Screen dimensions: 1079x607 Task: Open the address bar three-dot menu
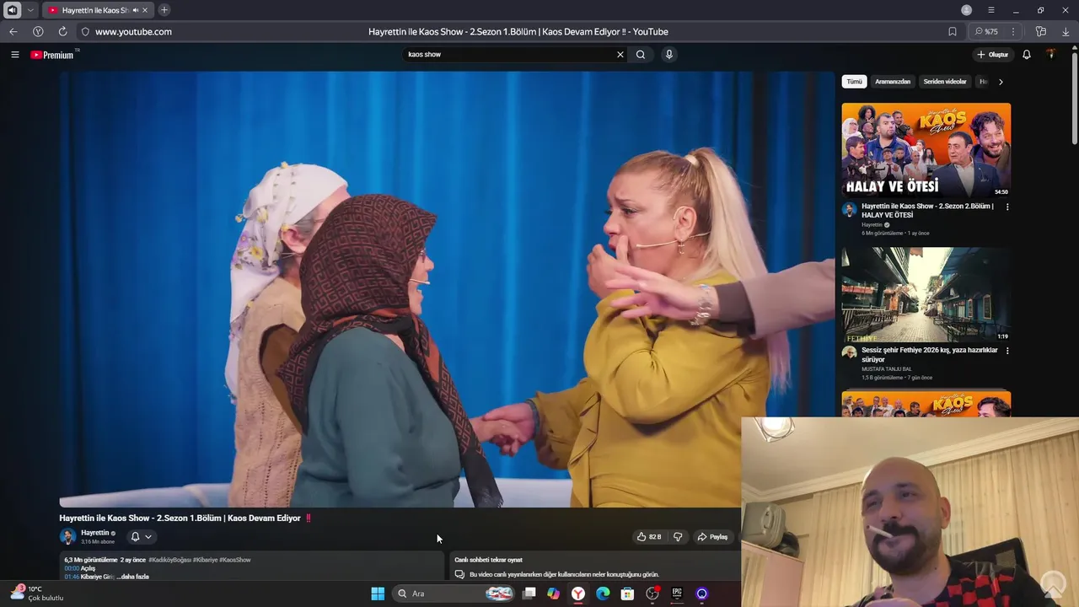point(1013,31)
